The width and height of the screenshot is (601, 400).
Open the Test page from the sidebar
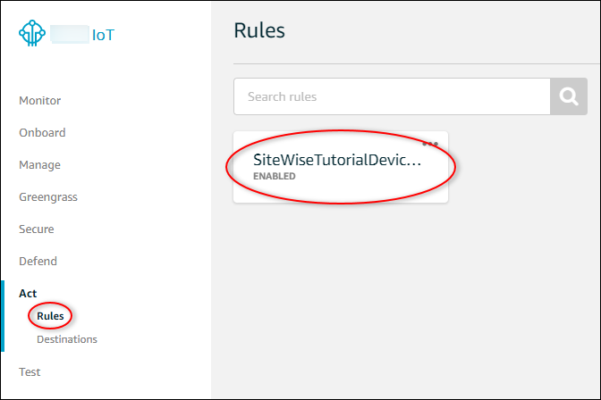pyautogui.click(x=30, y=372)
